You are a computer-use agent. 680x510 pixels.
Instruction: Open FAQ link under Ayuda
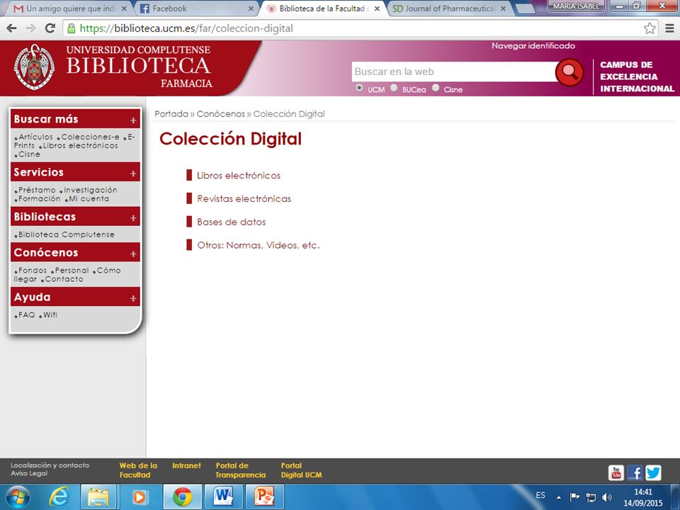coord(25,314)
